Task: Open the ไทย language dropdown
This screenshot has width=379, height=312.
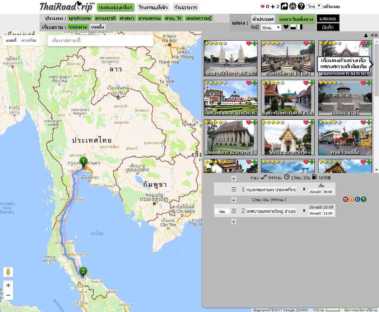Action: coord(314,6)
